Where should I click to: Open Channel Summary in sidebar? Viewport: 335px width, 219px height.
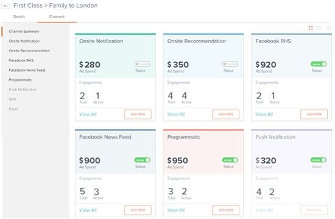click(24, 32)
